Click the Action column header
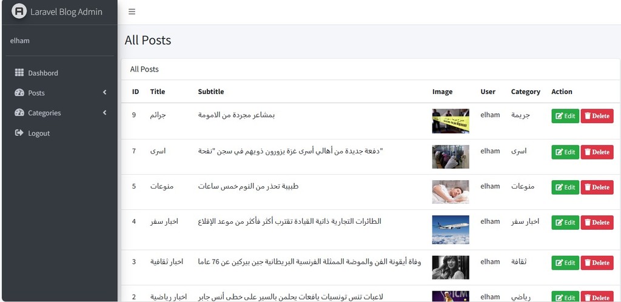This screenshot has height=302, width=621. coord(562,92)
